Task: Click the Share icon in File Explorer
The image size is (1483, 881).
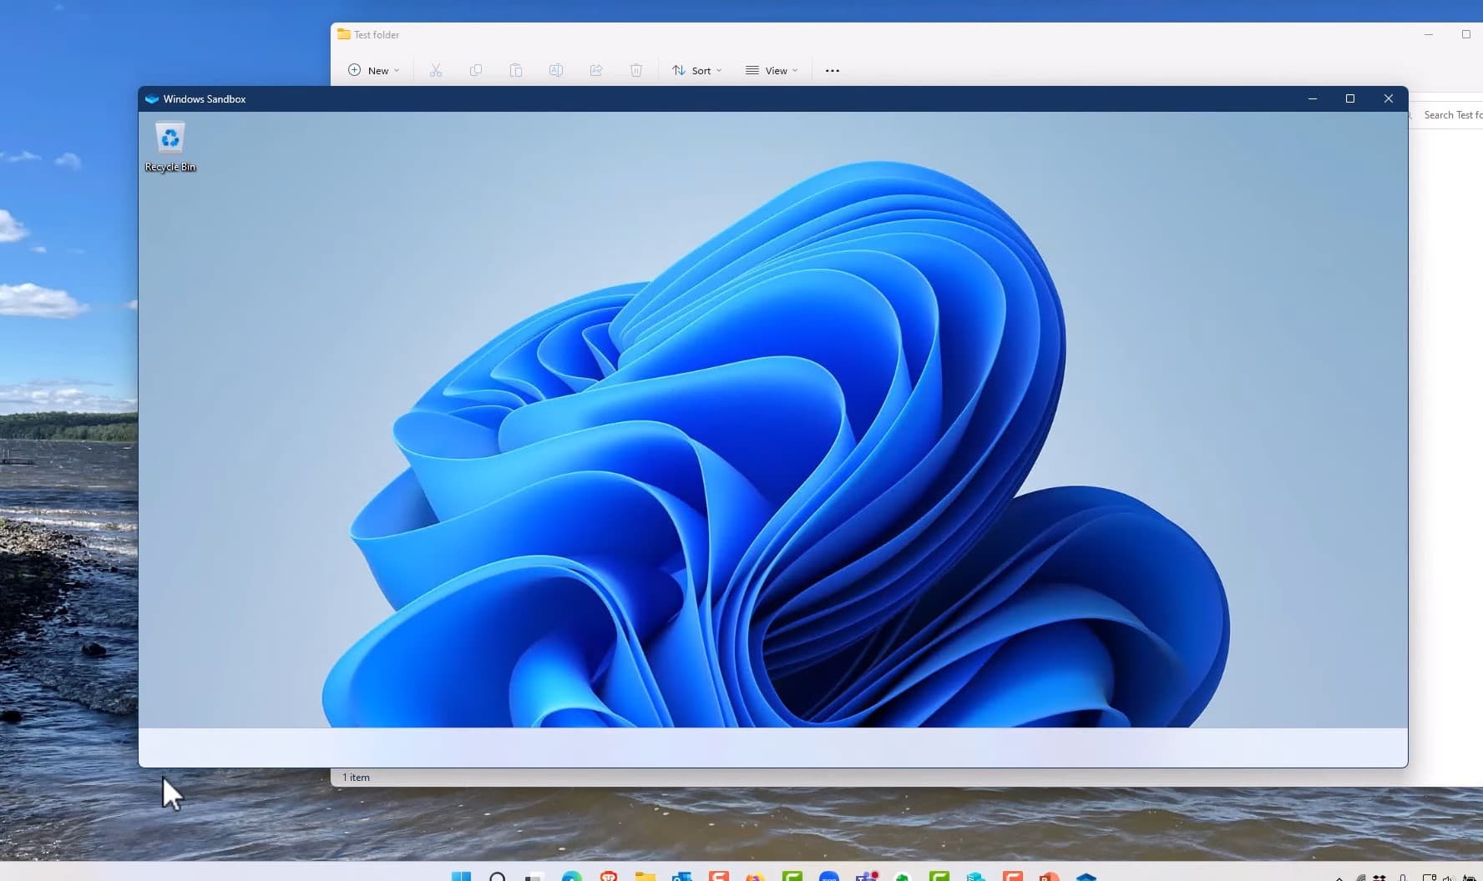Action: coord(595,70)
